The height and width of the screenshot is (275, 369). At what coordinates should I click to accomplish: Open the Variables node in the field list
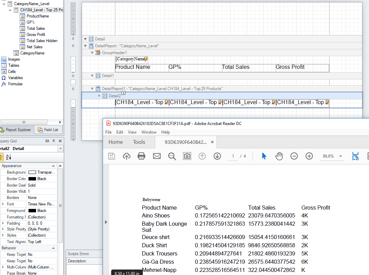coord(4,78)
